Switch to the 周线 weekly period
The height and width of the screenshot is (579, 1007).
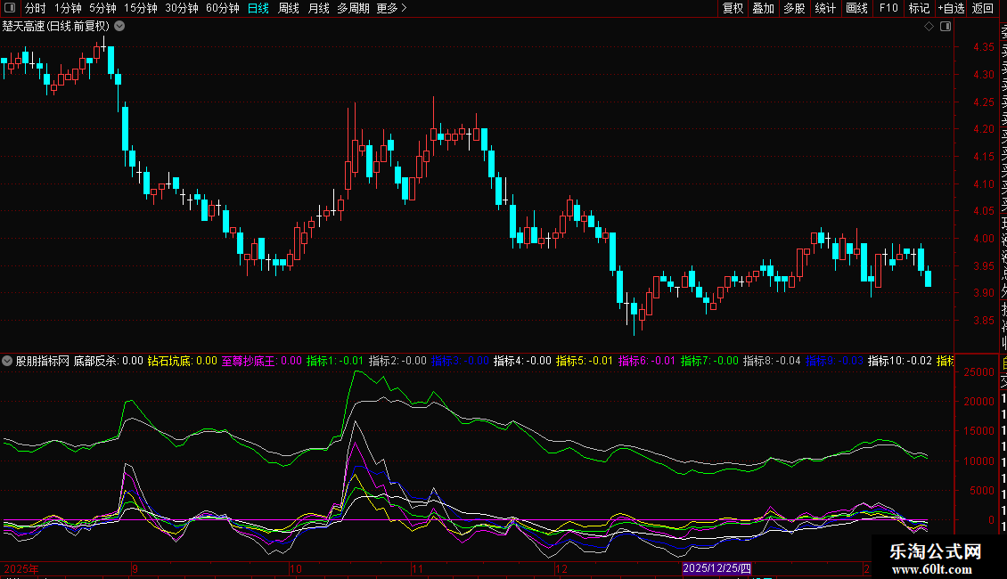tap(289, 9)
